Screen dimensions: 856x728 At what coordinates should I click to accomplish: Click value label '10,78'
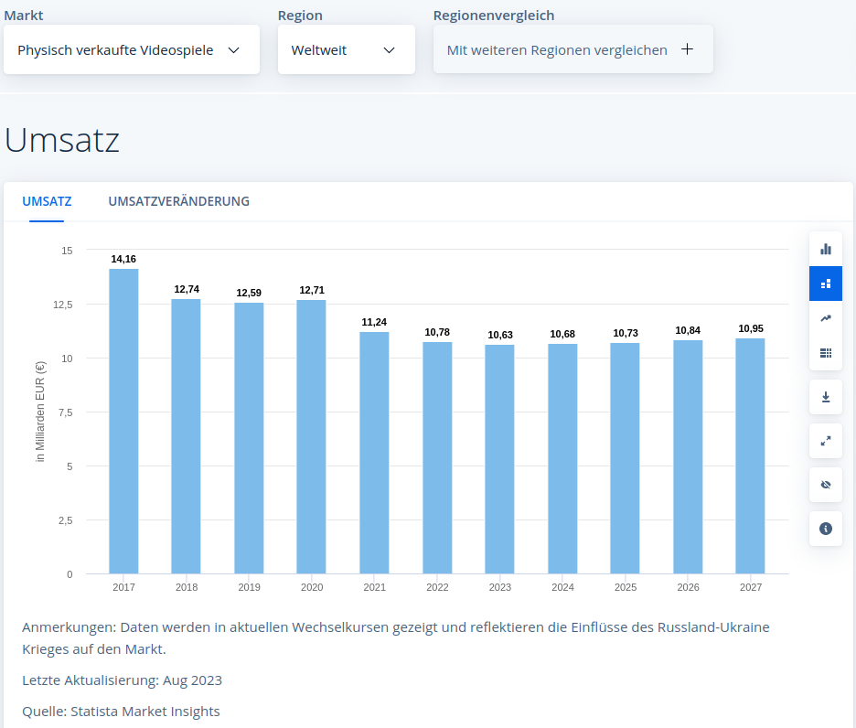click(437, 332)
